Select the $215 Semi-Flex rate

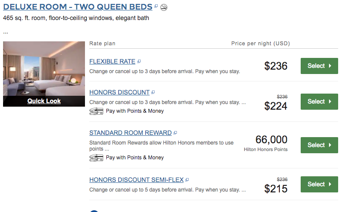point(319,184)
